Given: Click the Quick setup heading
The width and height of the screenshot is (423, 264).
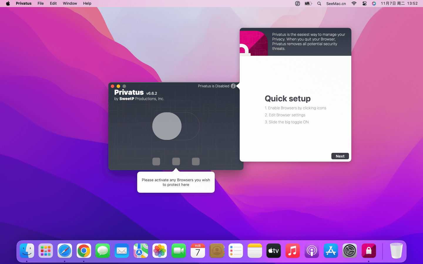Looking at the screenshot, I should 288,99.
